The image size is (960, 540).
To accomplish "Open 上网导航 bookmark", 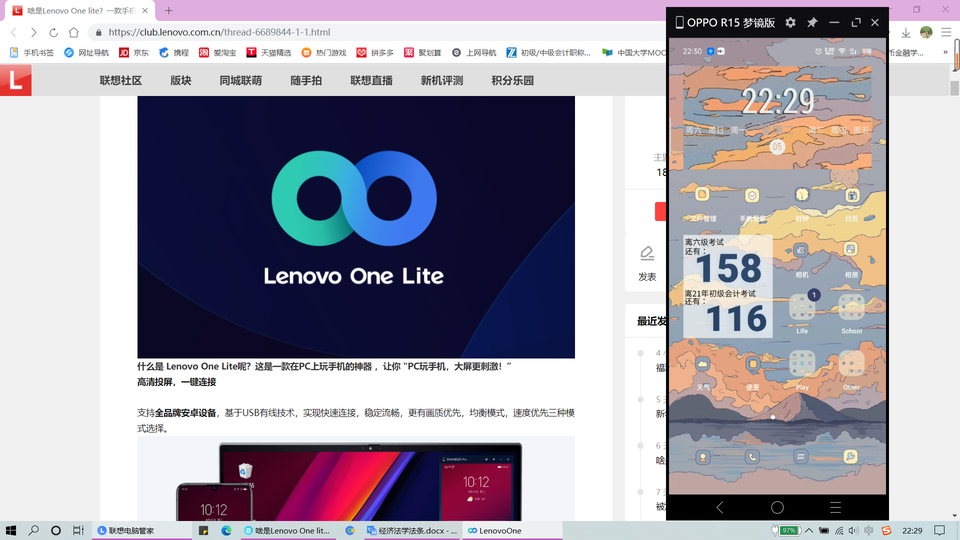I will pyautogui.click(x=474, y=52).
